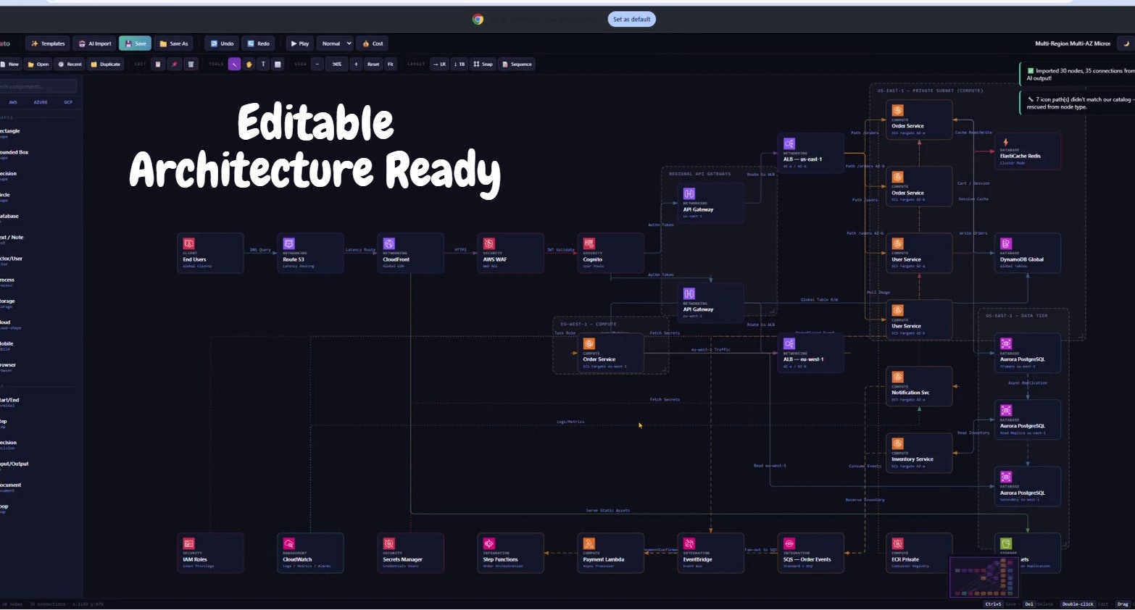The width and height of the screenshot is (1135, 610).
Task: Click the Redo button
Action: click(x=259, y=43)
